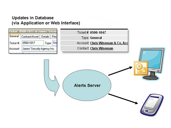Switch to the Contract/Asset tab
The image size is (171, 128).
[x=30, y=37]
